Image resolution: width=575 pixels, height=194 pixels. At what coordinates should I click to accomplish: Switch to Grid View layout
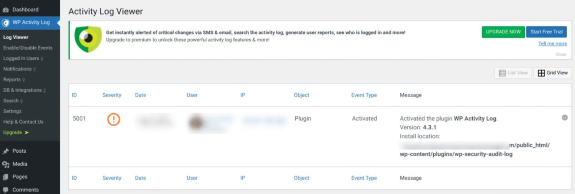click(x=552, y=73)
